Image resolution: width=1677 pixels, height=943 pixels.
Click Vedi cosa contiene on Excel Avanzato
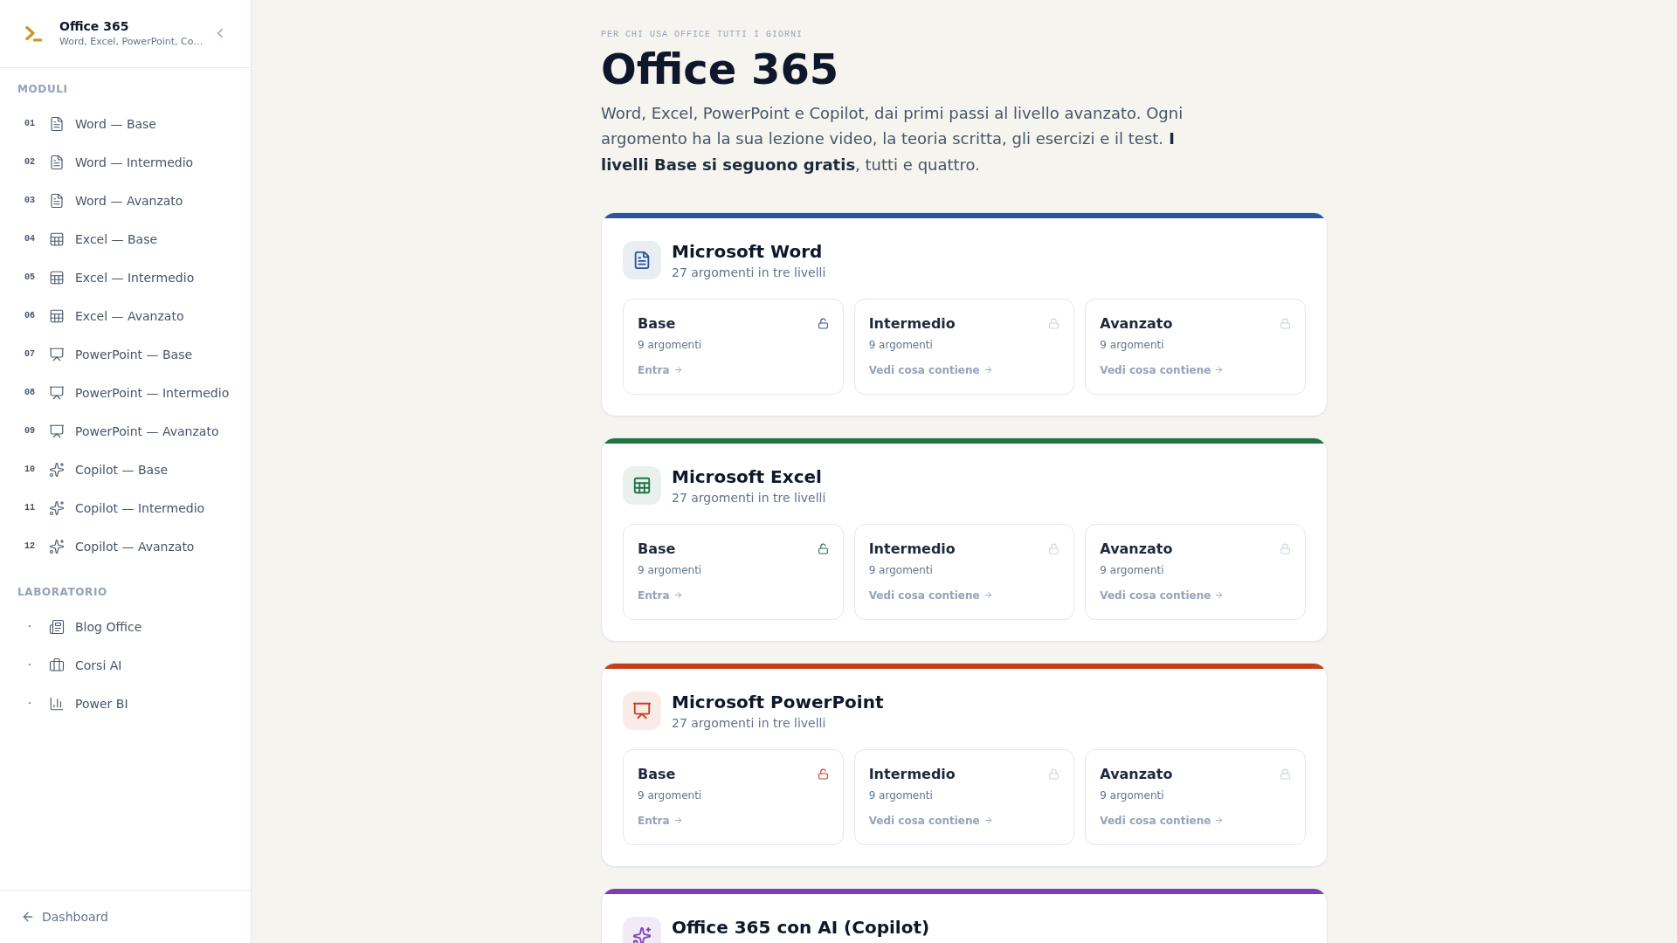(x=1161, y=595)
